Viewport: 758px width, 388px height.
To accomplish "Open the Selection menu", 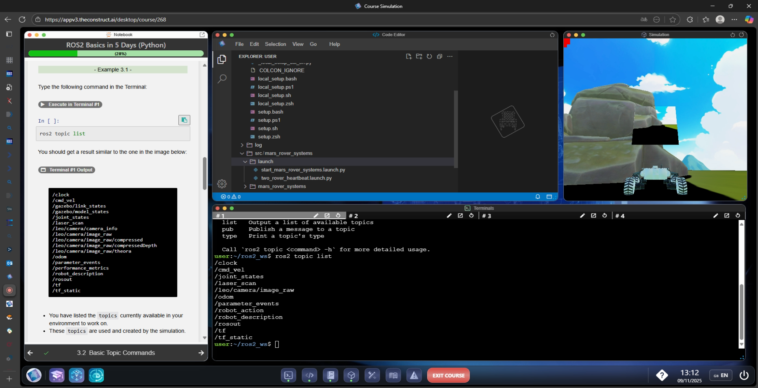I will 275,44.
